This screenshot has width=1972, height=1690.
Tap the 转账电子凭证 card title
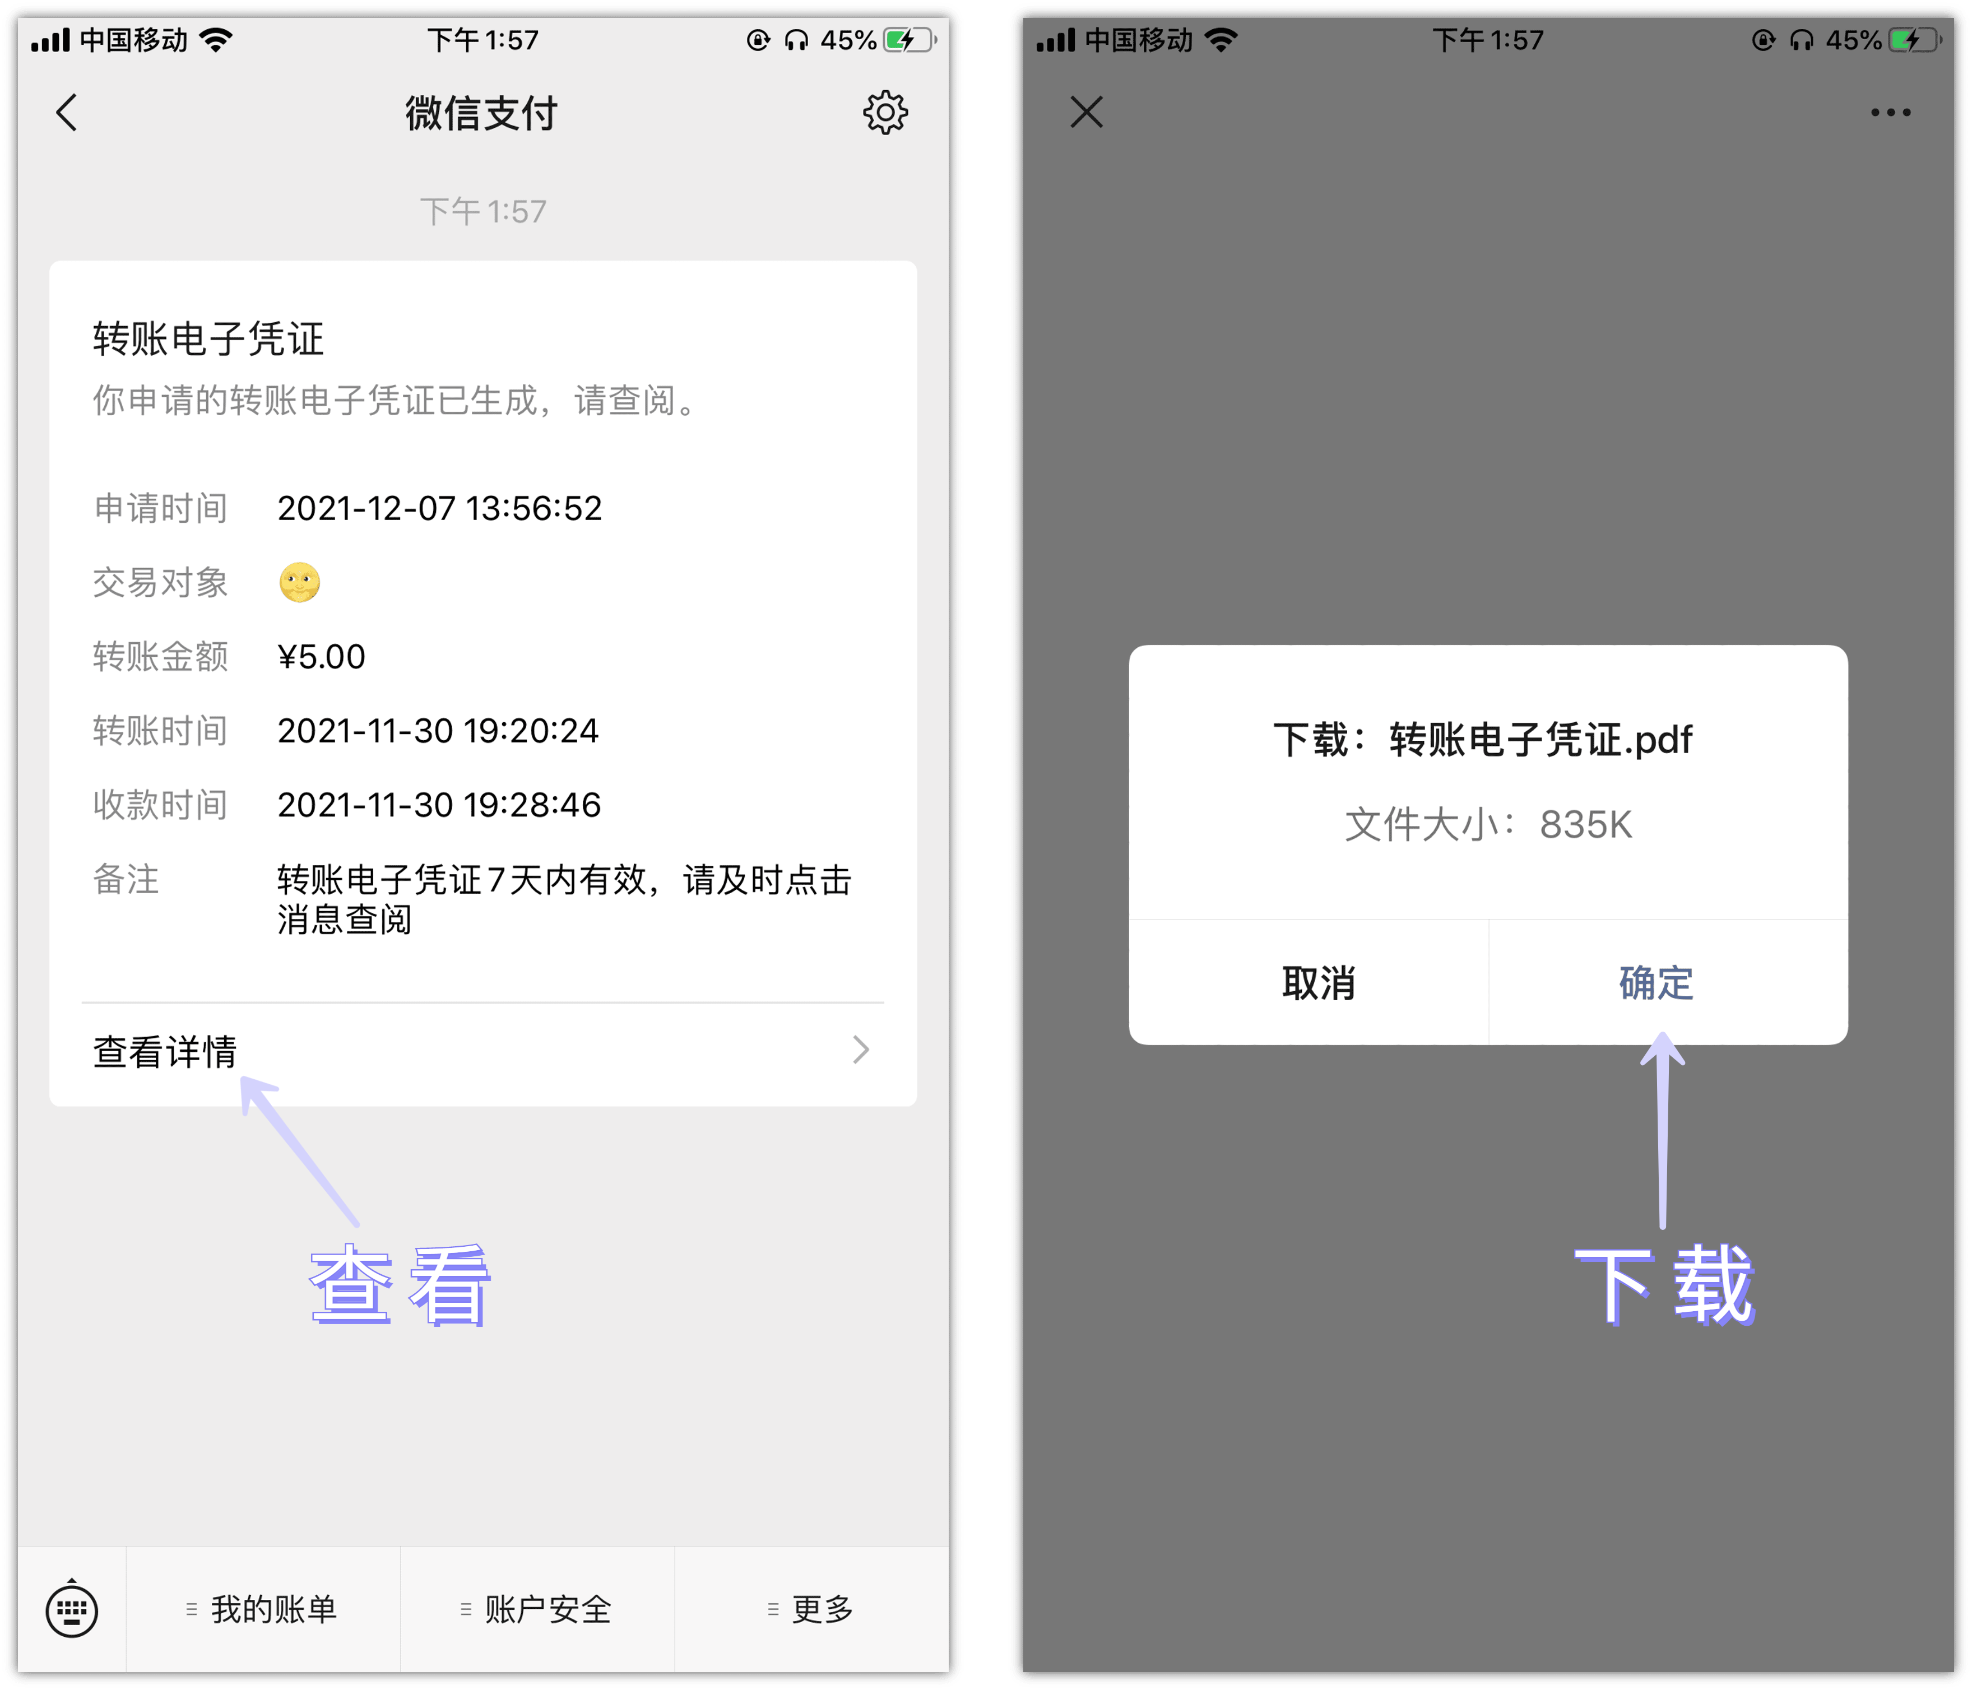click(208, 339)
